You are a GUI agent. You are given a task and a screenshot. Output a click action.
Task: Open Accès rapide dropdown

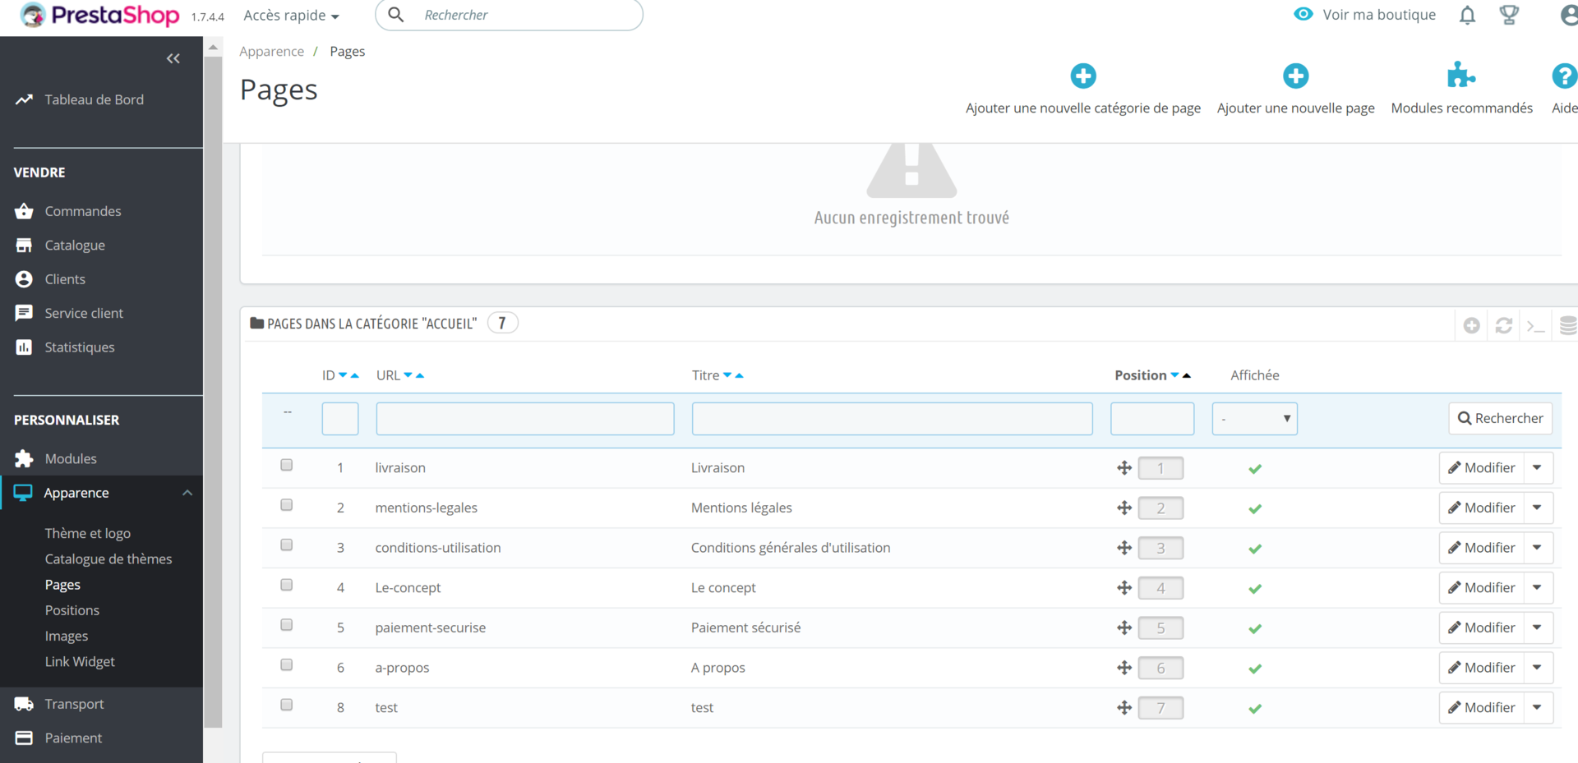(291, 16)
